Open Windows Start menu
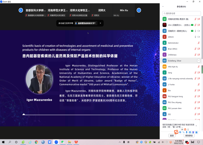 (x=3, y=142)
